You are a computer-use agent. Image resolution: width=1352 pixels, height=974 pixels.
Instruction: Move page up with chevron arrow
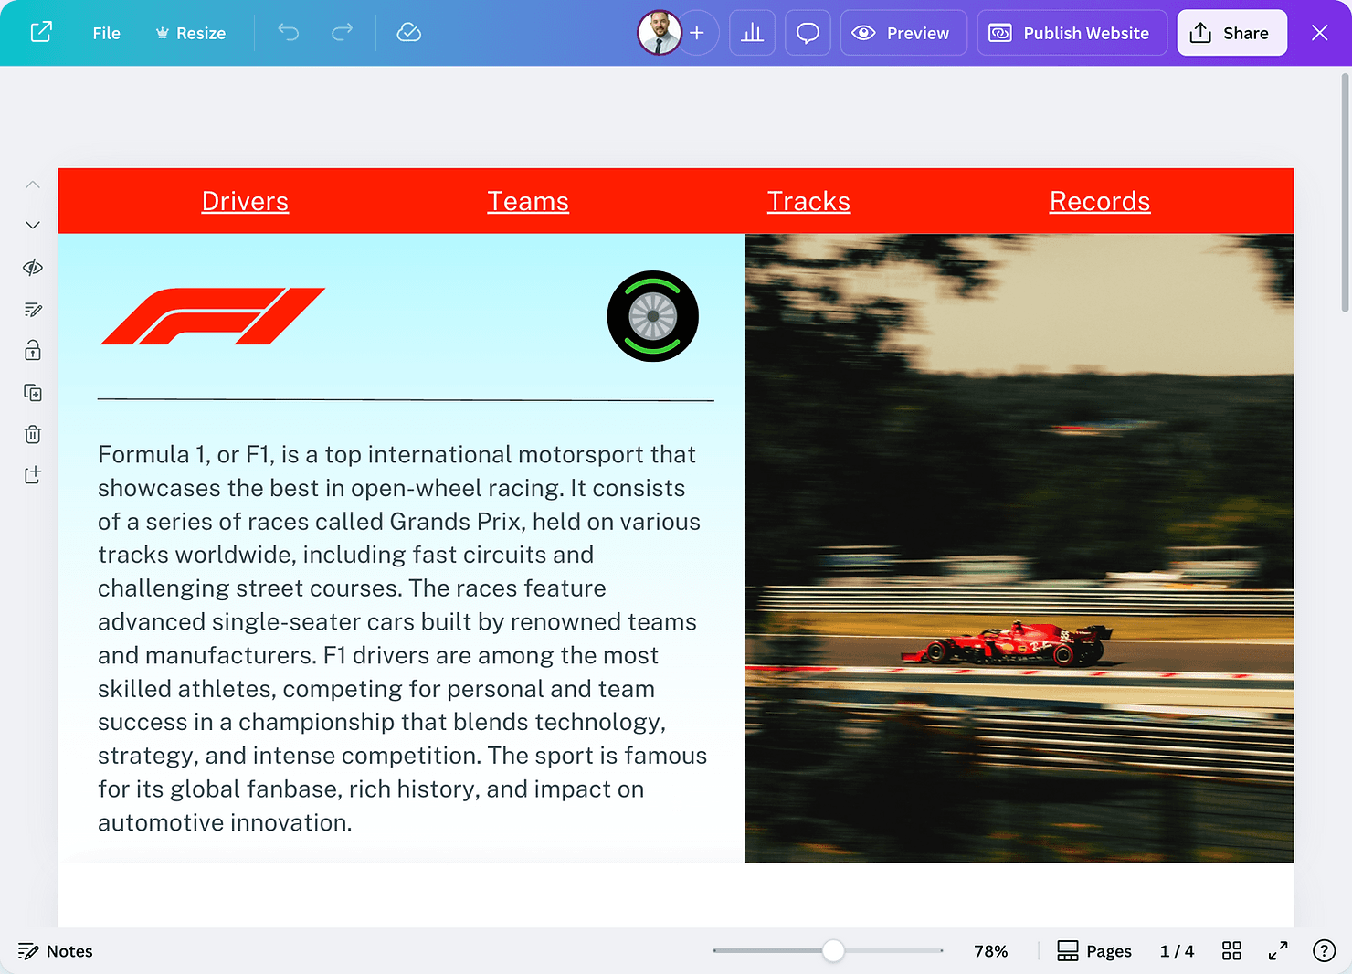click(33, 185)
